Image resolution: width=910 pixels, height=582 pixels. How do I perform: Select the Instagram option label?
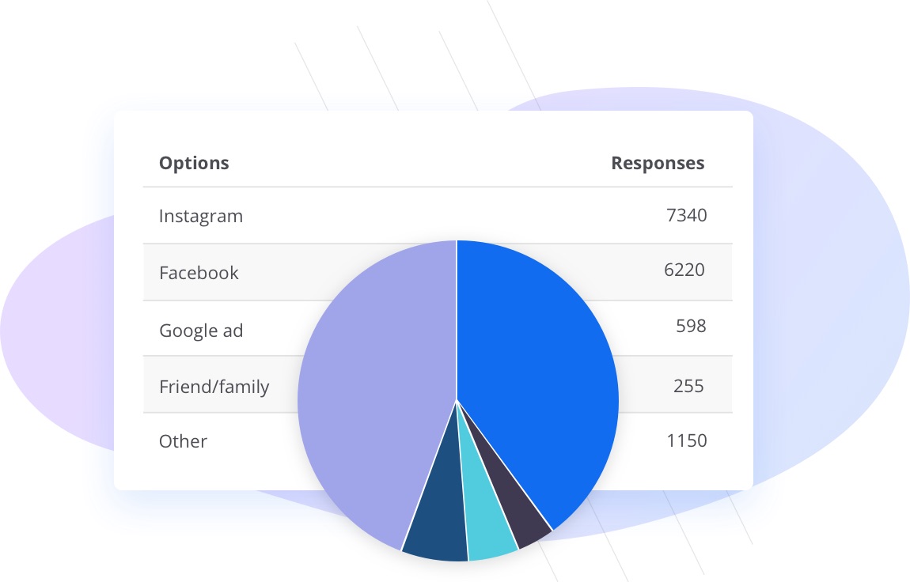pyautogui.click(x=201, y=216)
